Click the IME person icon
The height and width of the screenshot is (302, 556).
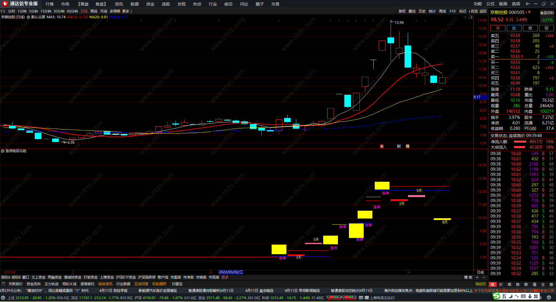530,296
